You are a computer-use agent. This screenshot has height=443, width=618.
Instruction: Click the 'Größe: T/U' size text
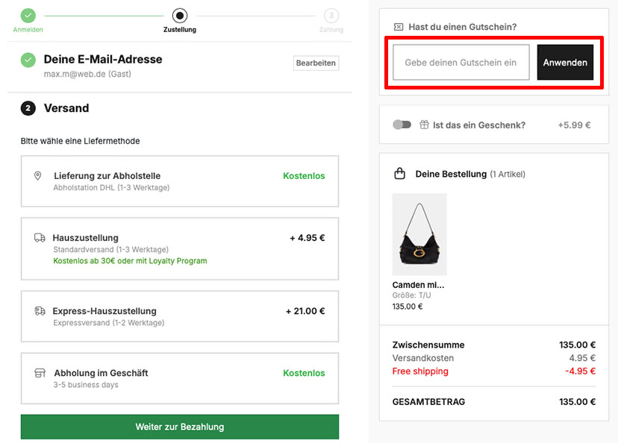tap(411, 295)
